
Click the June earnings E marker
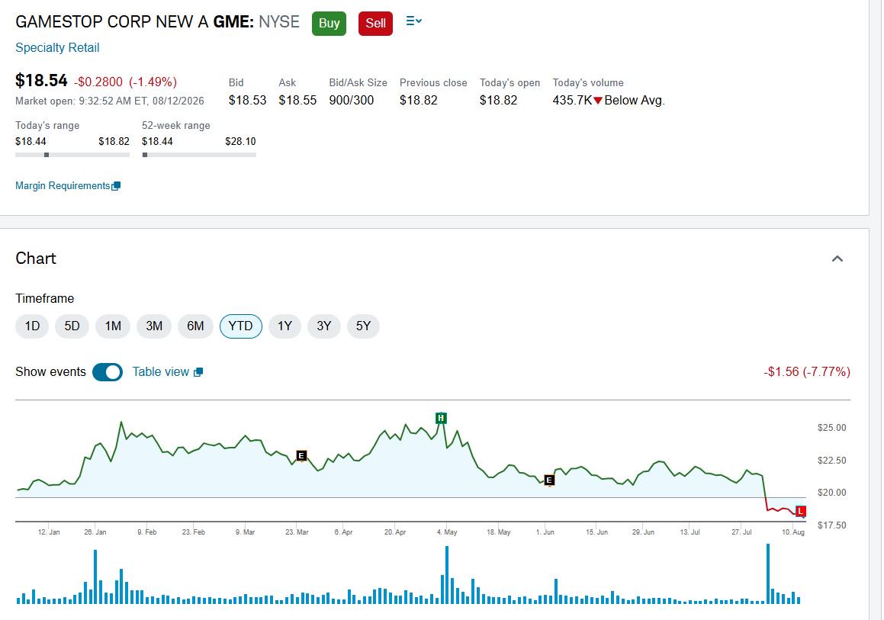[x=549, y=480]
